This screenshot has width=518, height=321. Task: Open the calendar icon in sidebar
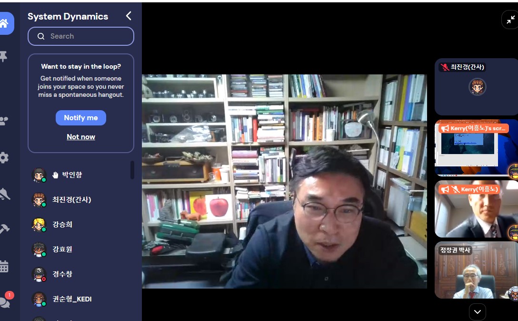tap(4, 267)
